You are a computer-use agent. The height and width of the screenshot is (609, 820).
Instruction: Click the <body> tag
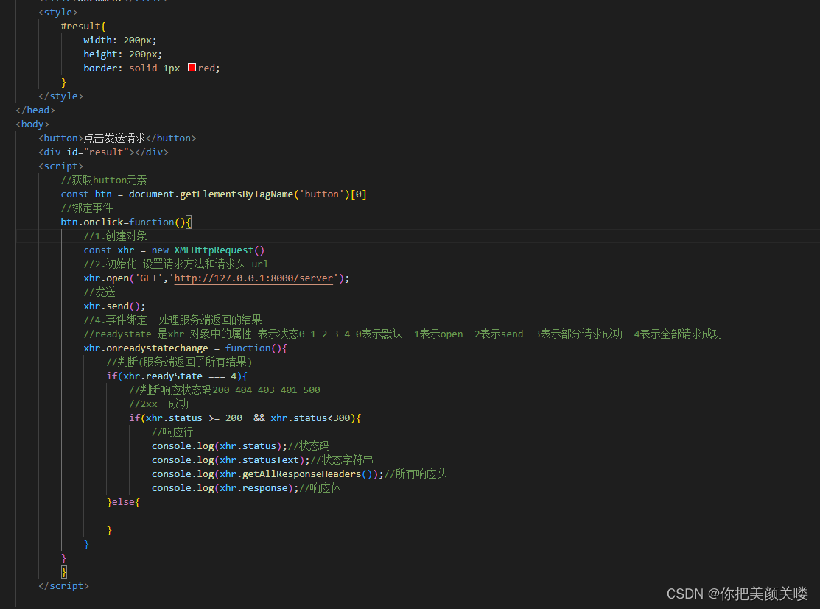pos(31,124)
